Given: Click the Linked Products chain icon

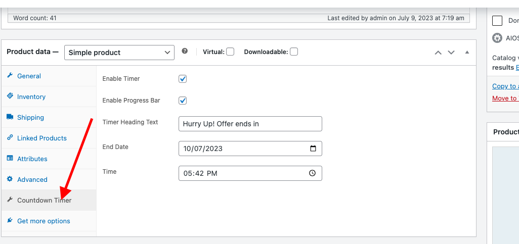Looking at the screenshot, I should [10, 137].
